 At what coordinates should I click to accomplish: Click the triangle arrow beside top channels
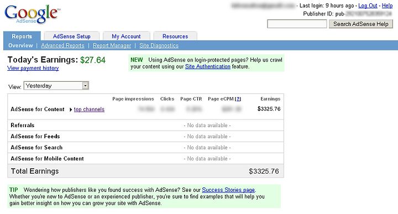[71, 109]
